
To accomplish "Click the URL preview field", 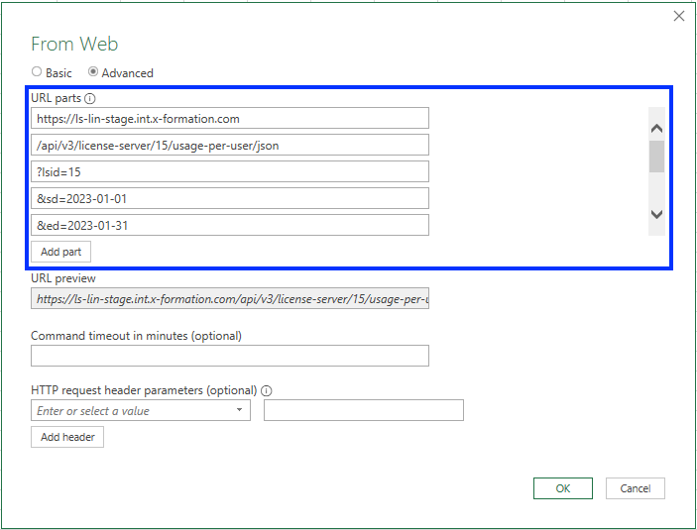I will coord(230,298).
